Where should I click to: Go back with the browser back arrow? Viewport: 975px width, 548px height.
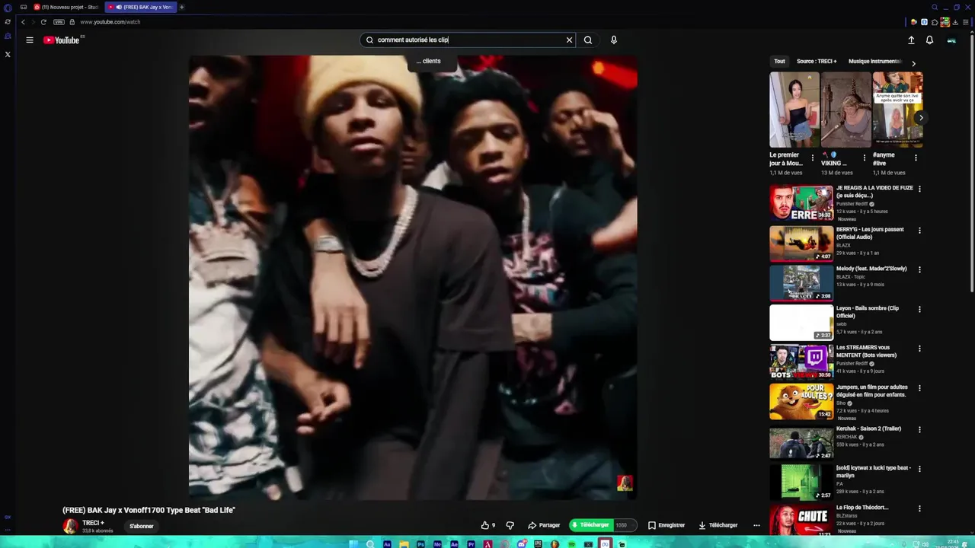pos(23,22)
